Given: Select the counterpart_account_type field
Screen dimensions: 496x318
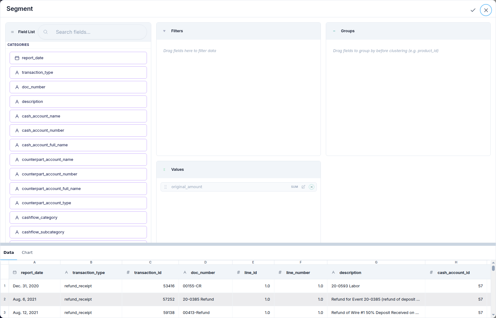Looking at the screenshot, I should (78, 203).
